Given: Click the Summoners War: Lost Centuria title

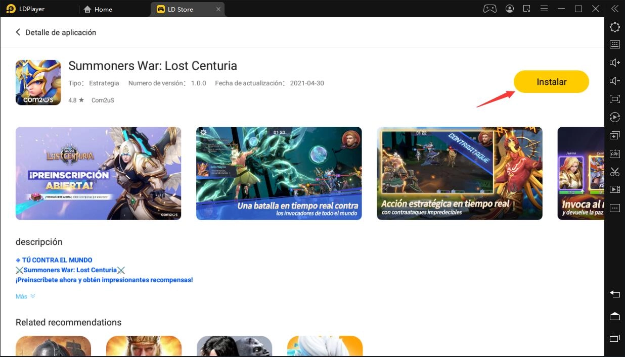Looking at the screenshot, I should pyautogui.click(x=153, y=66).
